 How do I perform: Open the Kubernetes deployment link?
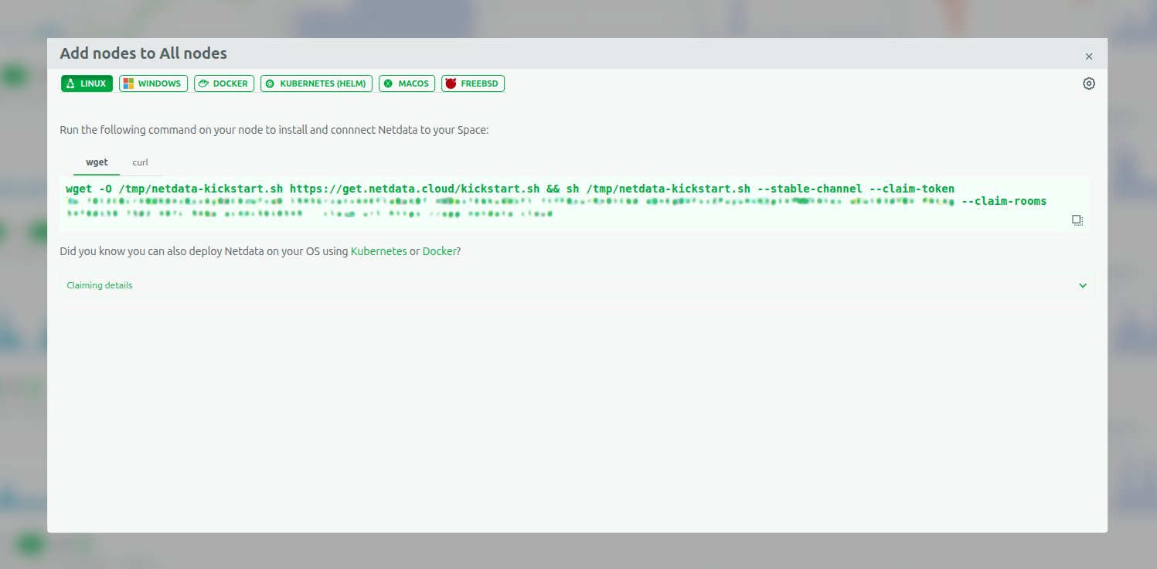coord(378,251)
